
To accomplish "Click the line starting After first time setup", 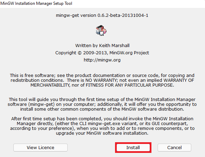I will pyautogui.click(x=102, y=119).
